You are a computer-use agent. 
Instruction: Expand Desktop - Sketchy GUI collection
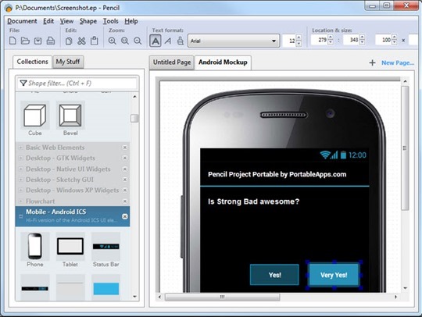(20, 180)
